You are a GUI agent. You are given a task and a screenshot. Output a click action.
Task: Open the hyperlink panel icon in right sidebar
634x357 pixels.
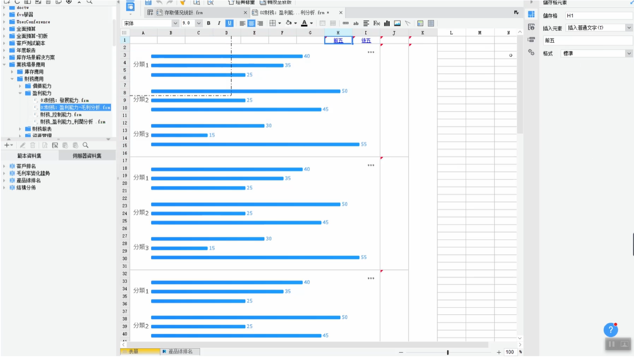coord(531,52)
